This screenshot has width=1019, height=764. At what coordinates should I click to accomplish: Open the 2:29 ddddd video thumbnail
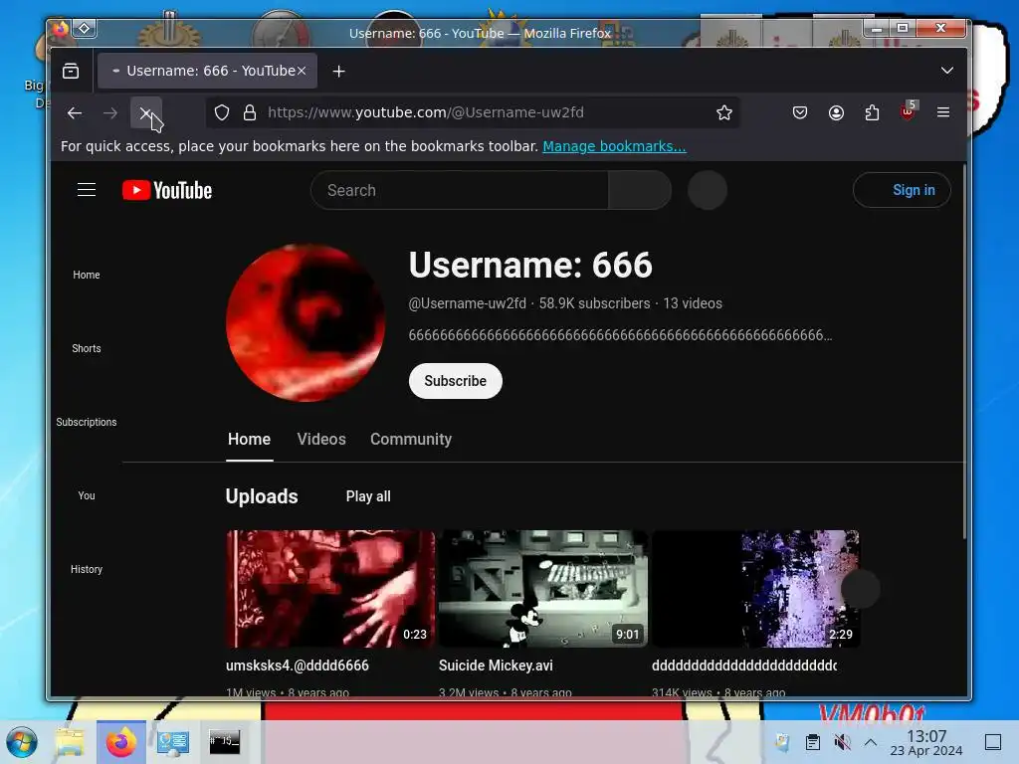click(756, 589)
